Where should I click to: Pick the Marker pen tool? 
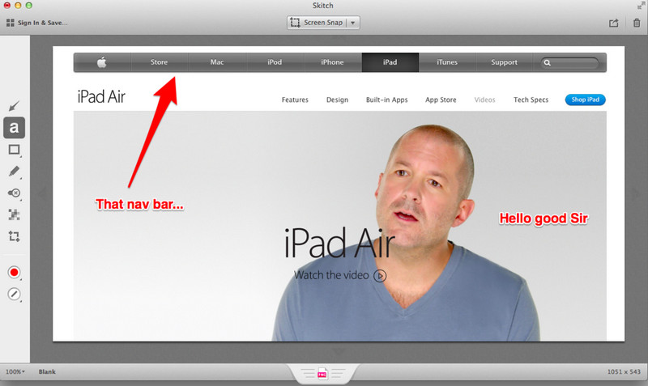[x=14, y=172]
